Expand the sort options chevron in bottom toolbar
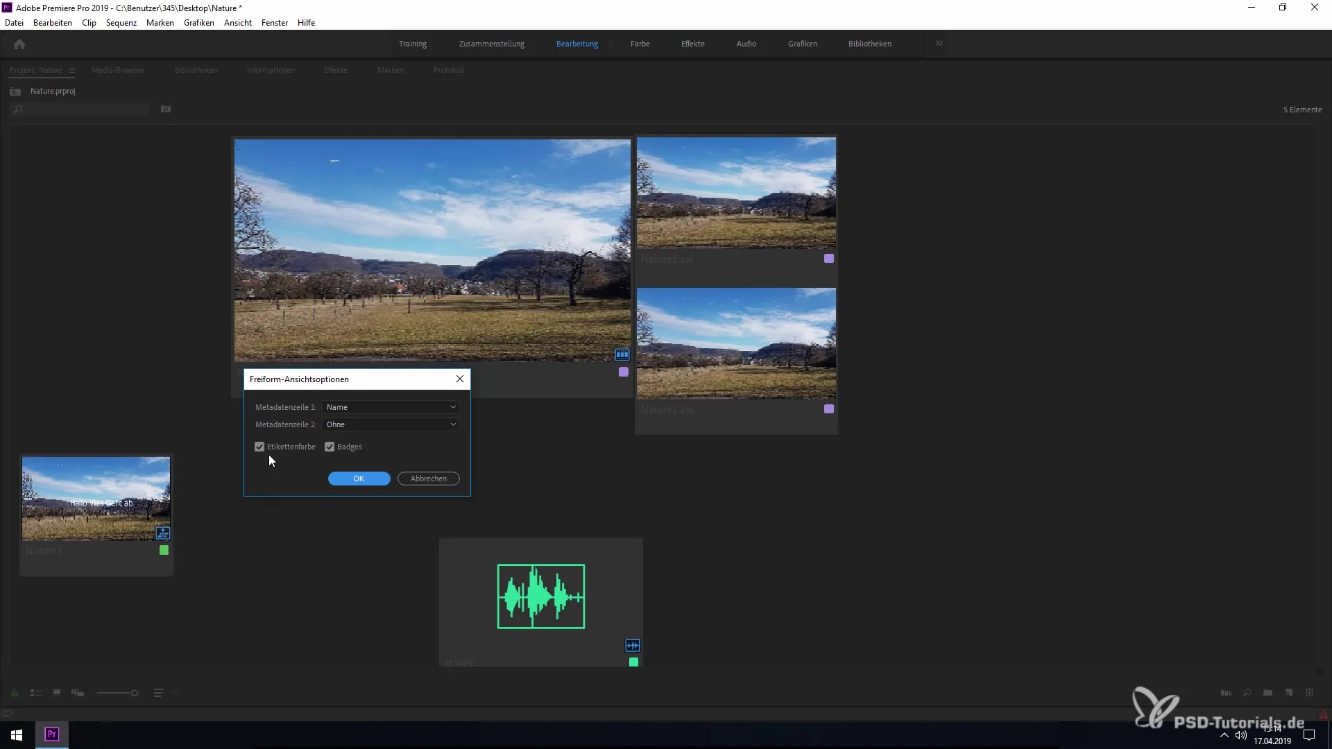Viewport: 1332px width, 749px height. [x=175, y=693]
